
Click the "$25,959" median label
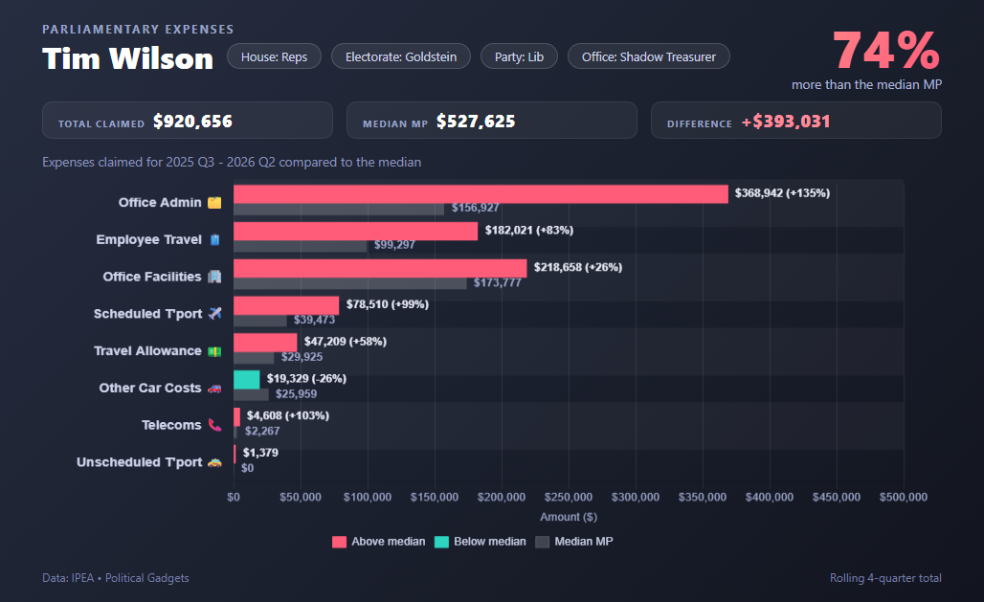click(296, 393)
